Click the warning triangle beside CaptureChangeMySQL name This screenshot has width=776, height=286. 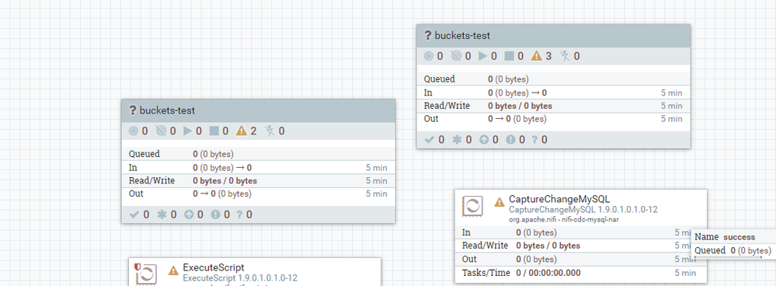pos(499,202)
